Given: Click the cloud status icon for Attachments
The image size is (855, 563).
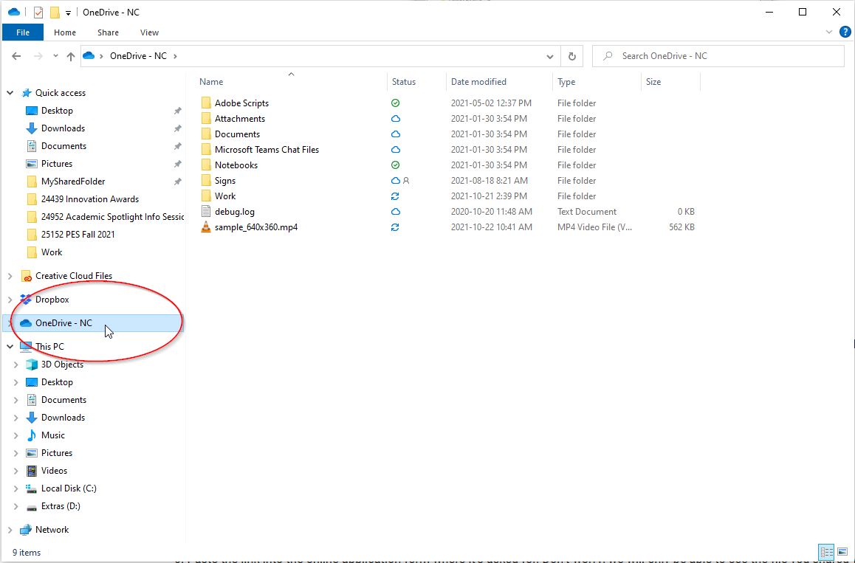Looking at the screenshot, I should click(395, 119).
